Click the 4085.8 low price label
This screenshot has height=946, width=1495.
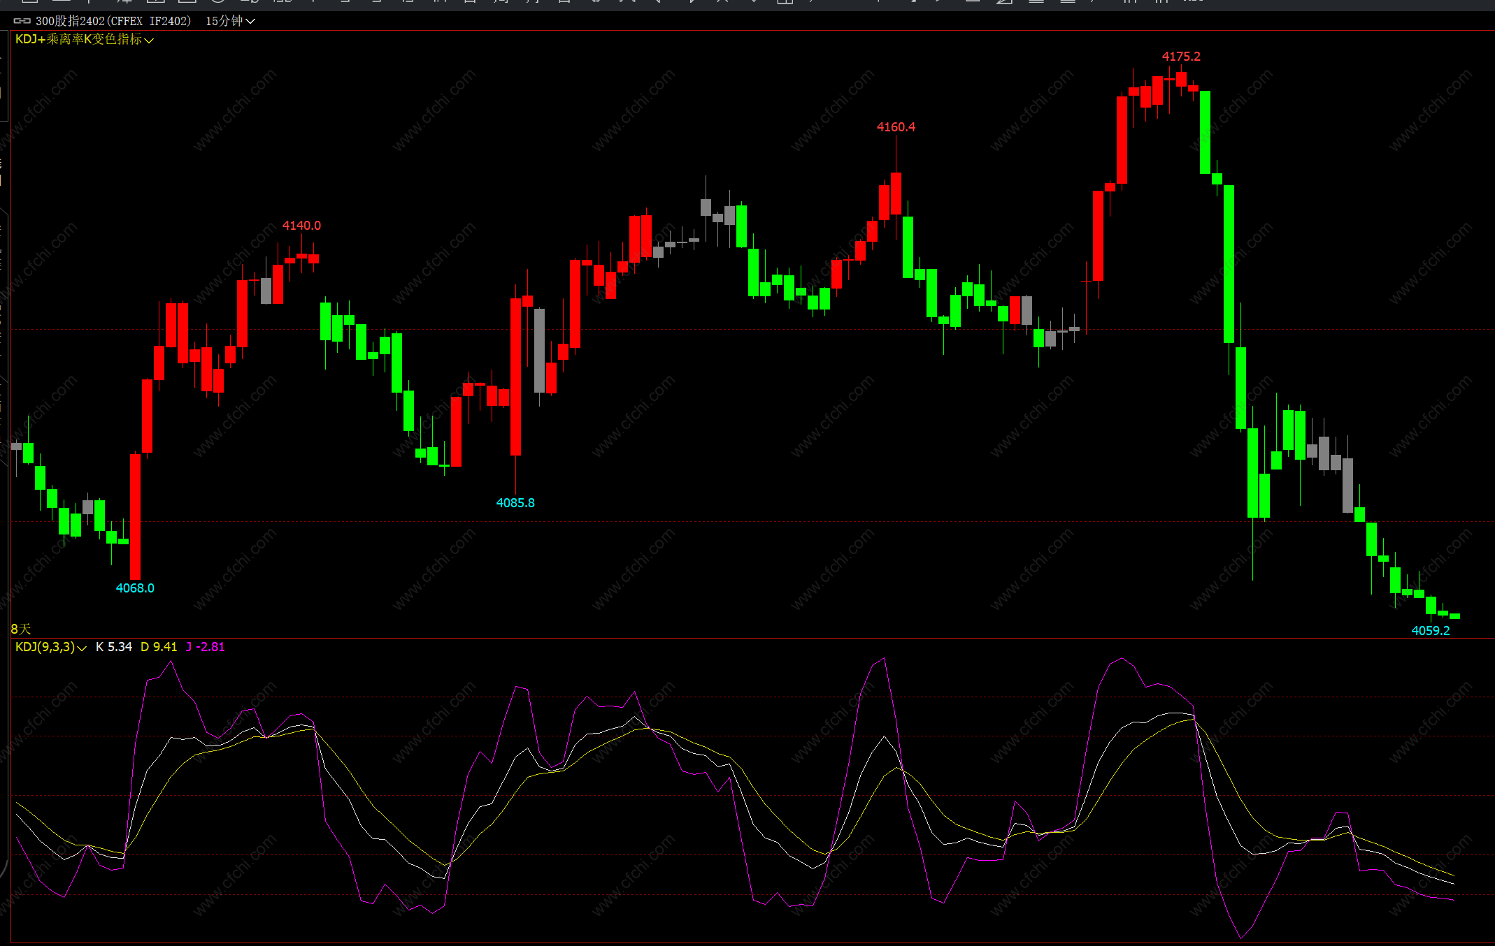[x=515, y=503]
